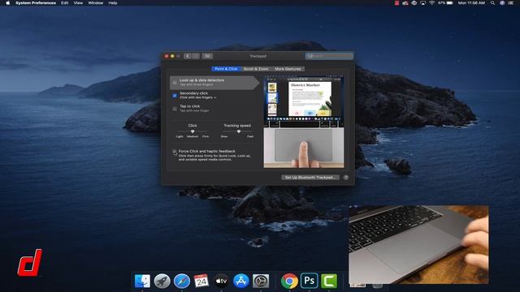Click the menu bar clock

(471, 3)
